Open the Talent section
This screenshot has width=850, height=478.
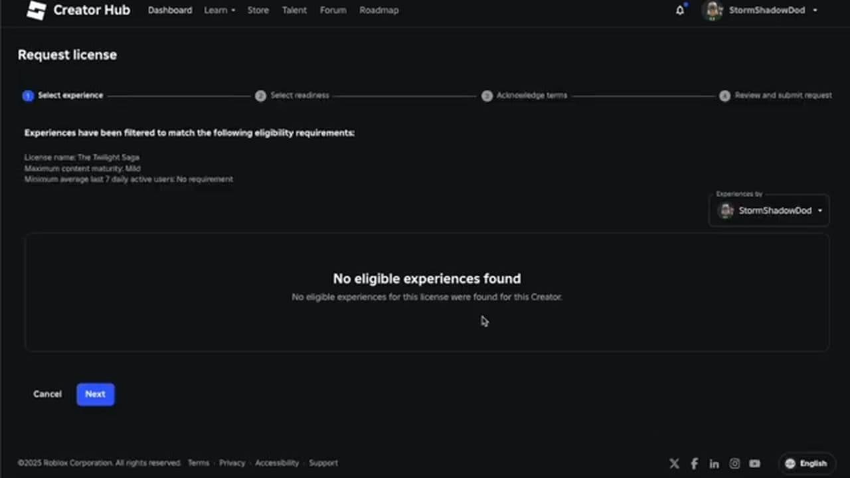(294, 10)
